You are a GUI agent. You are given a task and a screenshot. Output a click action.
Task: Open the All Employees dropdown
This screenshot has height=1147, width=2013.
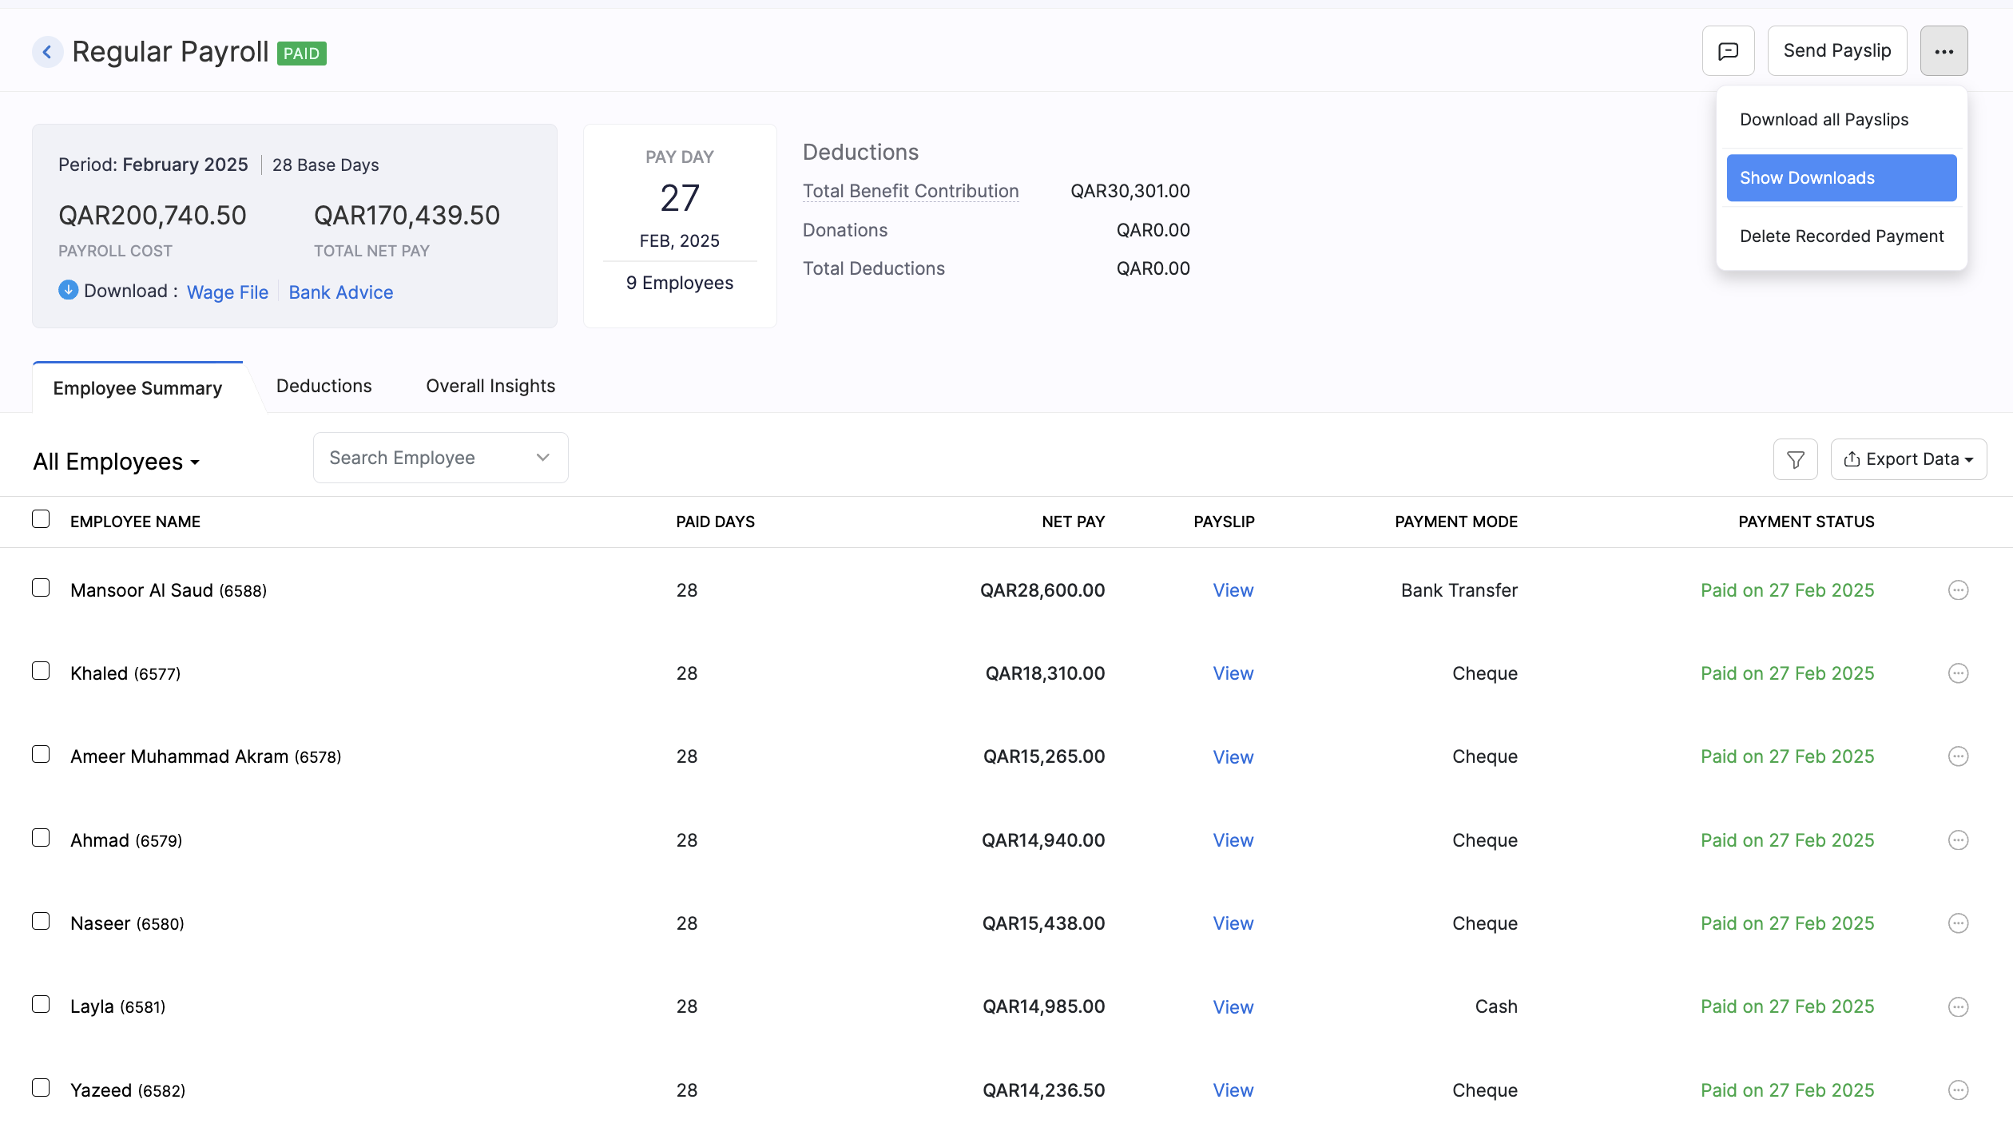116,461
